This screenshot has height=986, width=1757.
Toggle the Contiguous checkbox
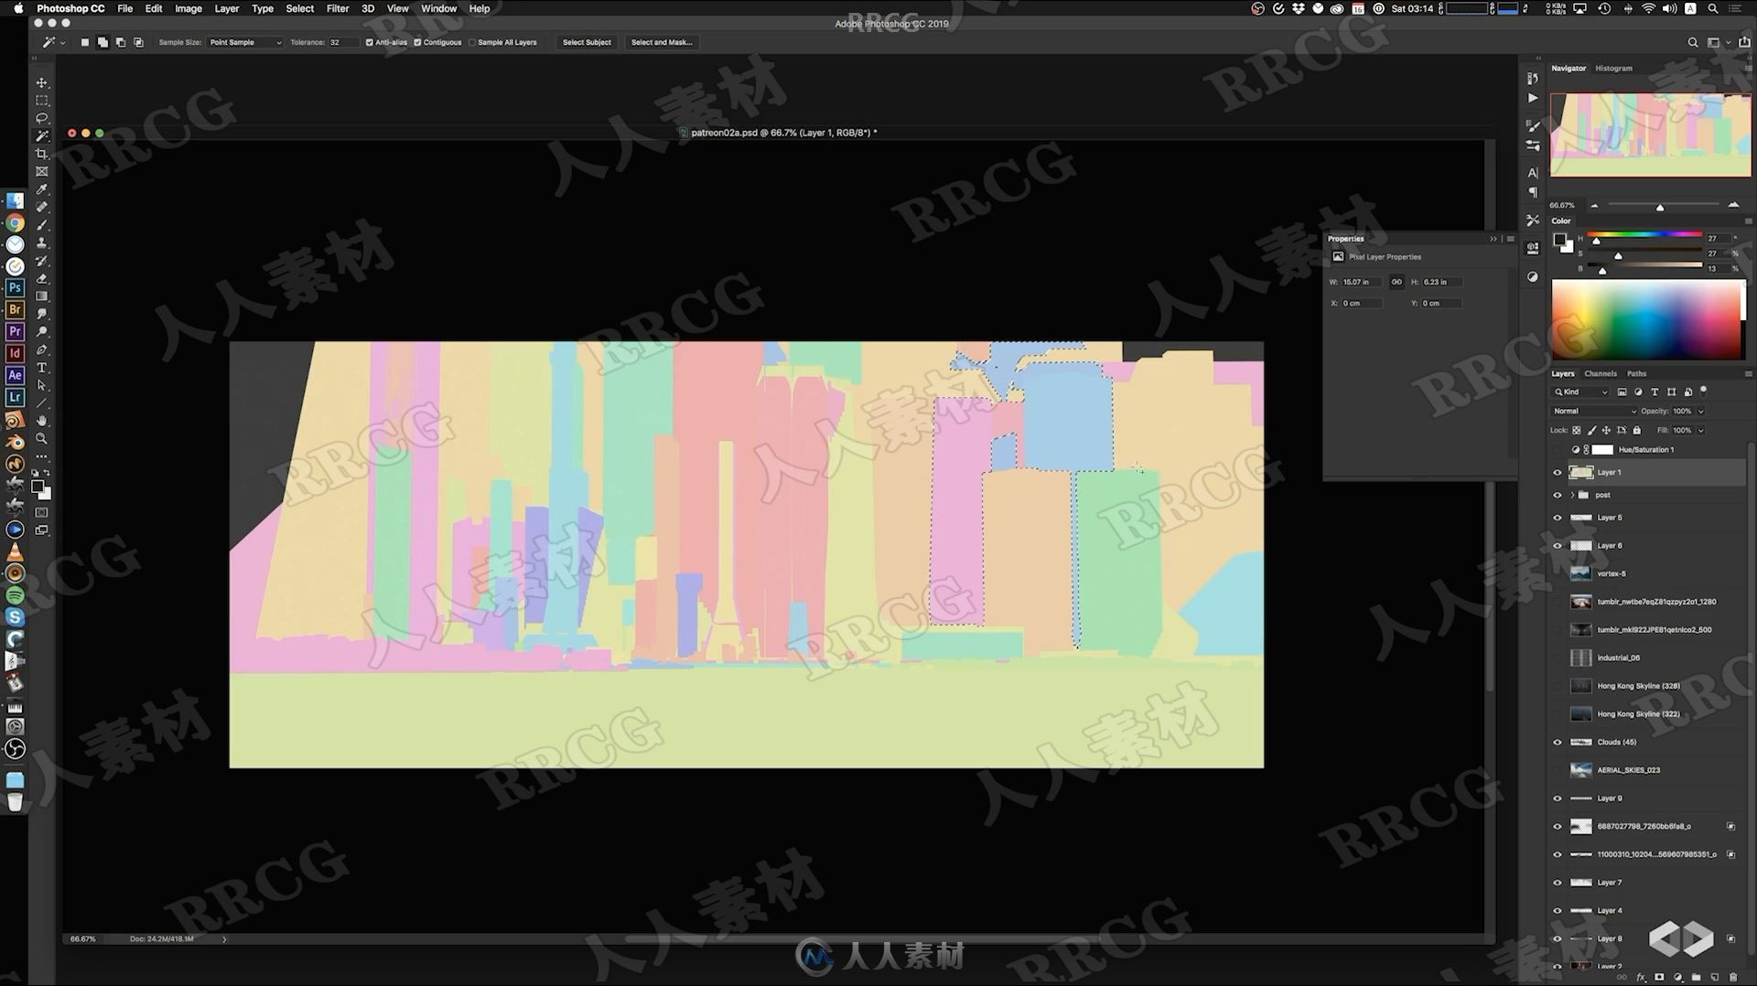coord(417,42)
